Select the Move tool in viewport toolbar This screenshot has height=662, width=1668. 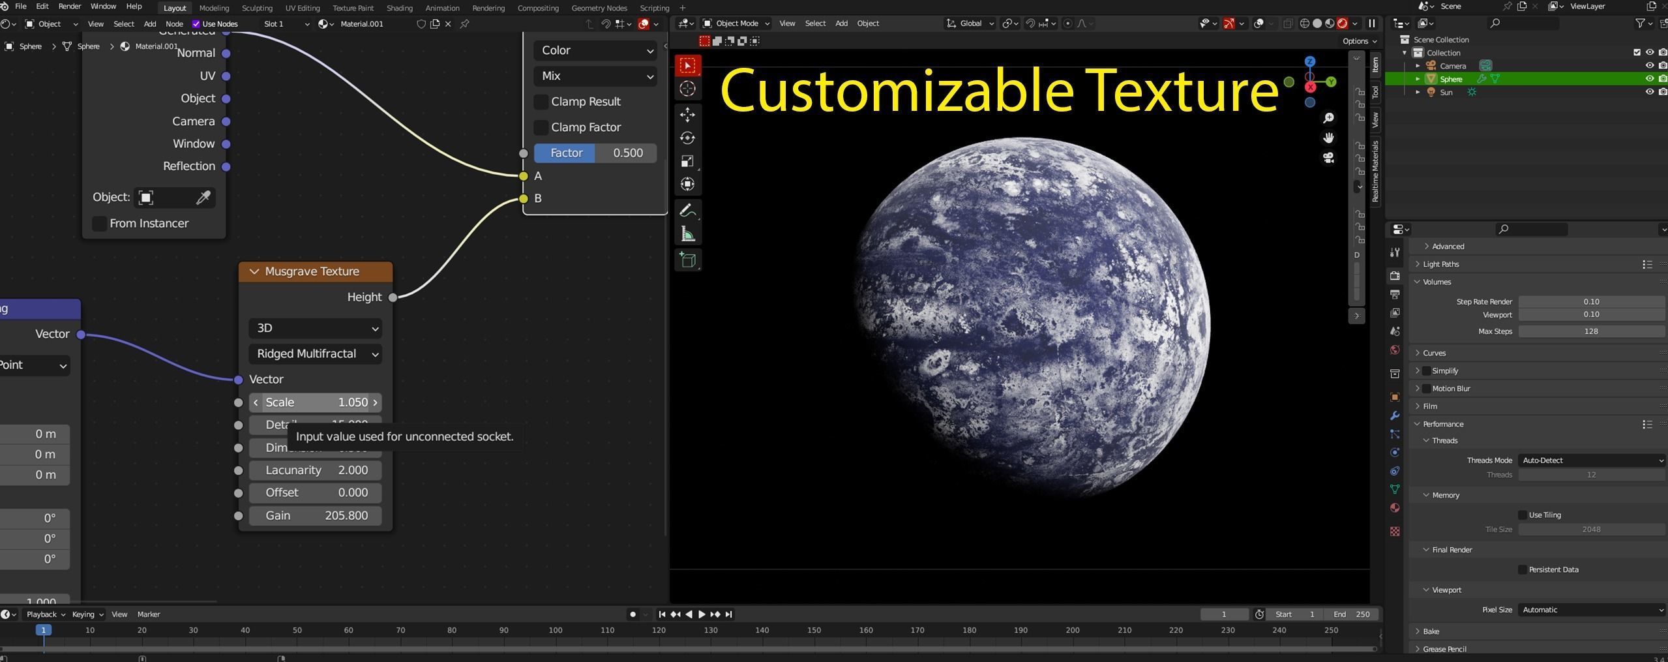687,115
